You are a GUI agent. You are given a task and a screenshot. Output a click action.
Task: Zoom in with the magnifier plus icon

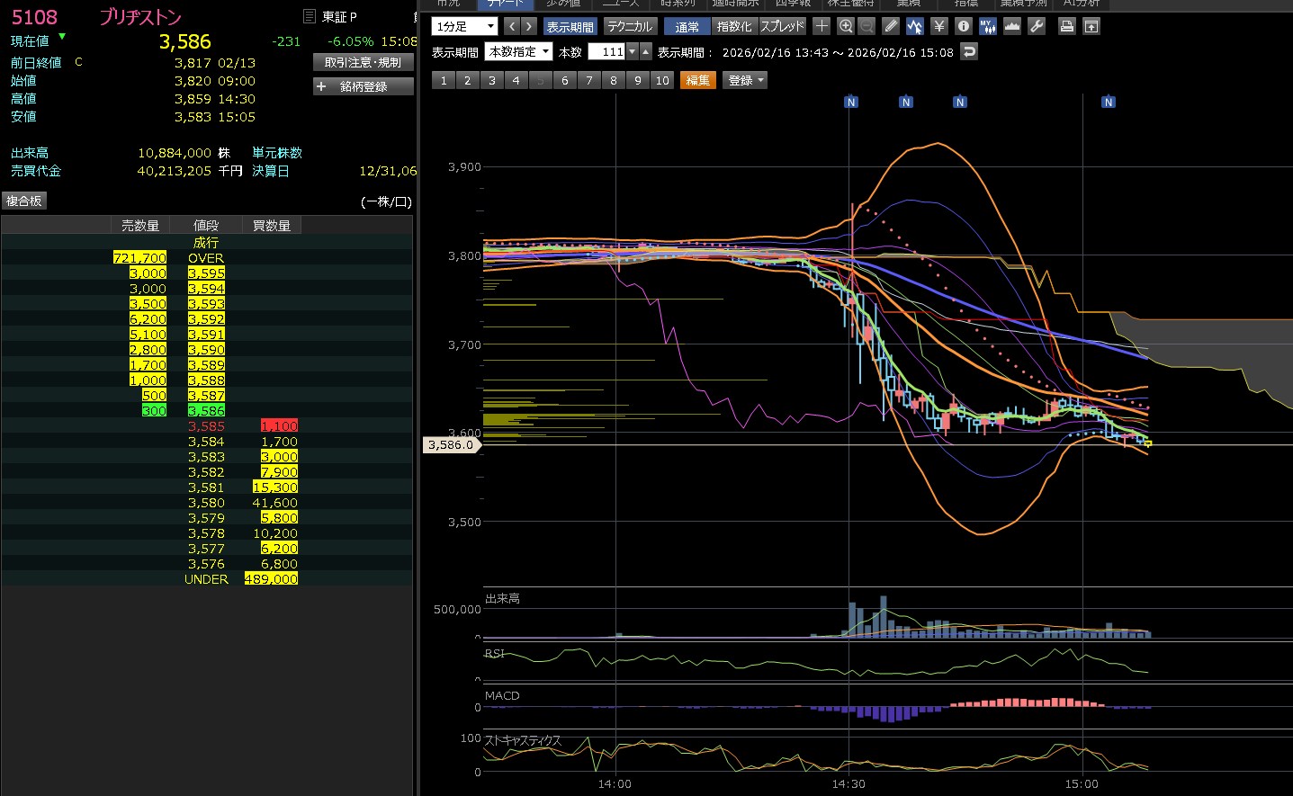tap(845, 26)
